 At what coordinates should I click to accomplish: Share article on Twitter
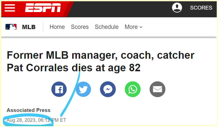[83, 89]
